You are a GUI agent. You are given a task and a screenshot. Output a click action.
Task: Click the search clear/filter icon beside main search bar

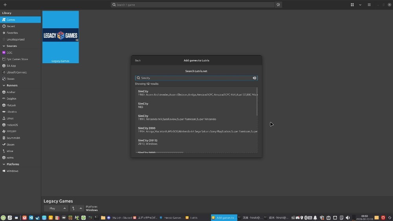278,5
